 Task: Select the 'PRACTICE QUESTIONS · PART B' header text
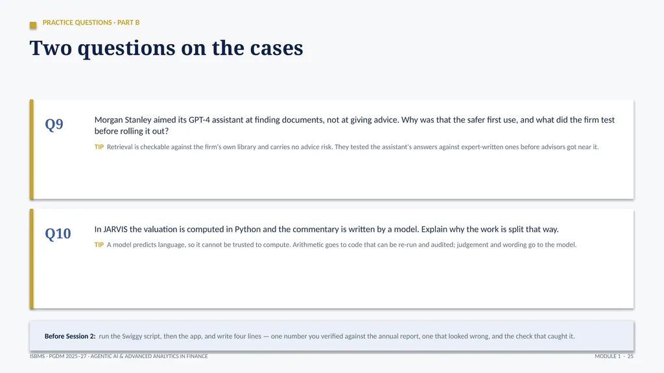point(91,23)
